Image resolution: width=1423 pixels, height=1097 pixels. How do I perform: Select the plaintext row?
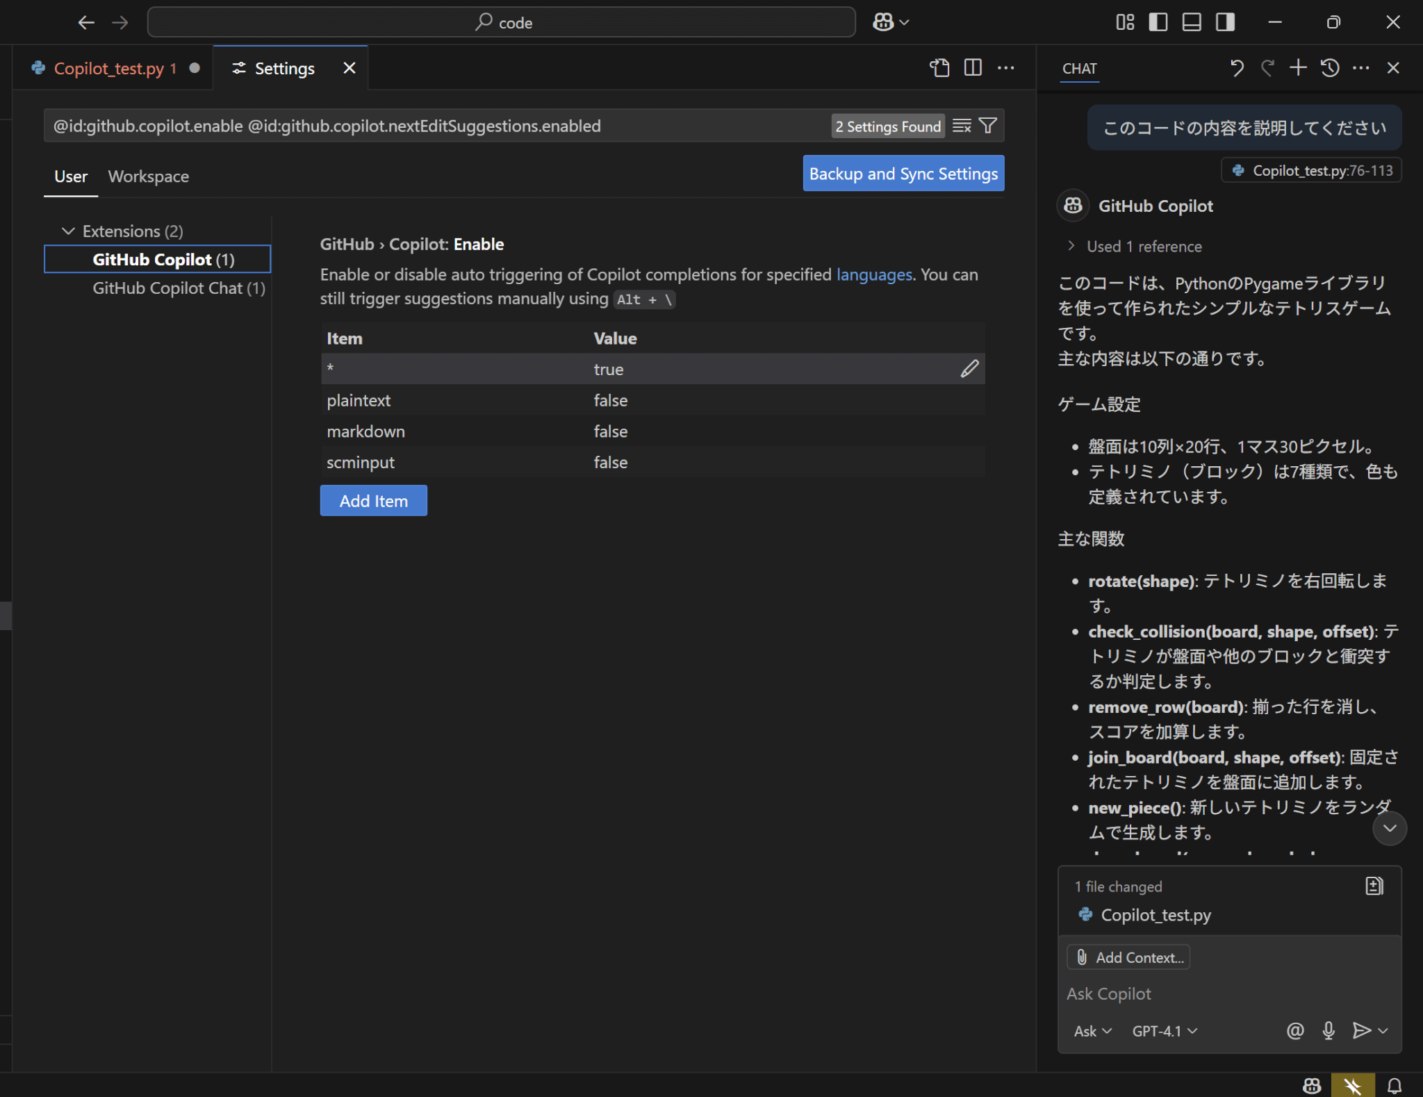click(x=652, y=400)
